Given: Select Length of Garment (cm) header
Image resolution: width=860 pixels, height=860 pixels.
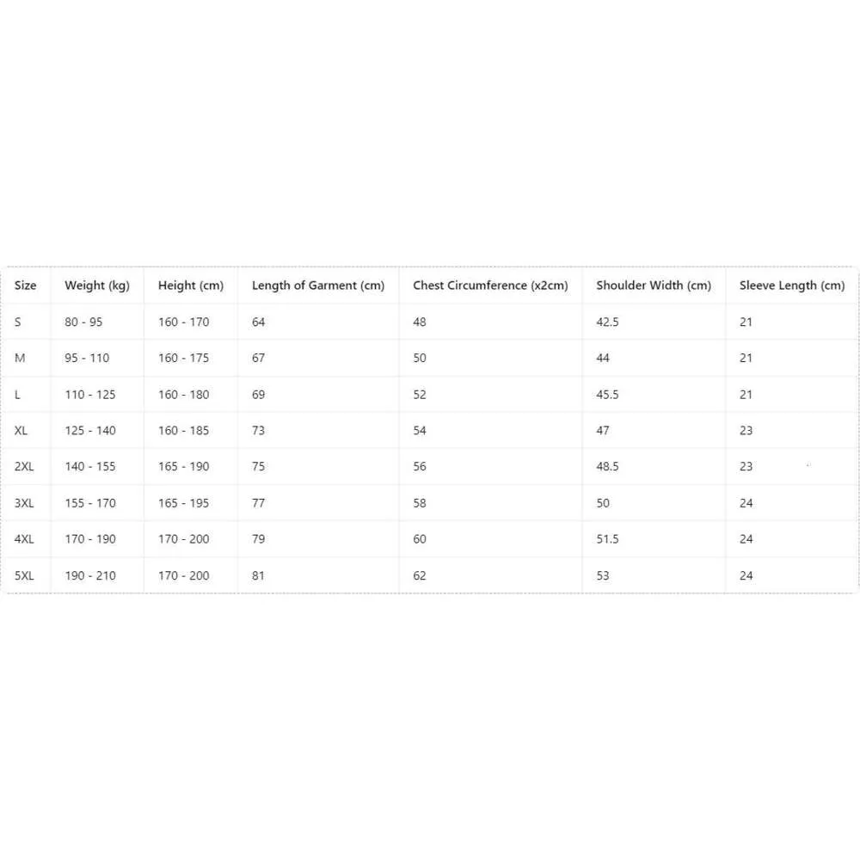Looking at the screenshot, I should (x=318, y=286).
